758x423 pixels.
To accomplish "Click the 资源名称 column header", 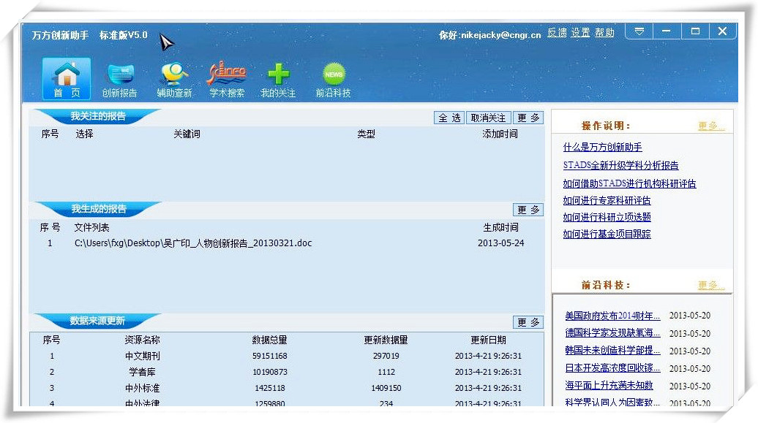I will tap(142, 340).
